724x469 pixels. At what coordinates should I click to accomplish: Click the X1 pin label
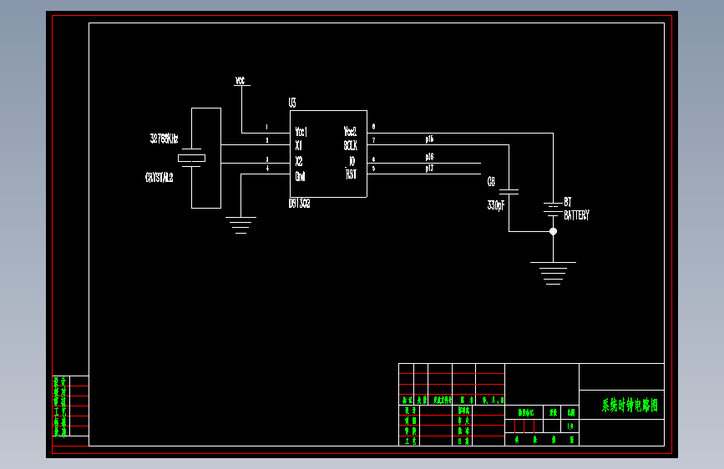click(299, 145)
